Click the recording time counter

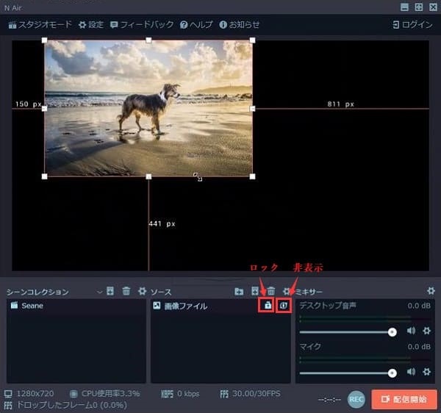[329, 400]
